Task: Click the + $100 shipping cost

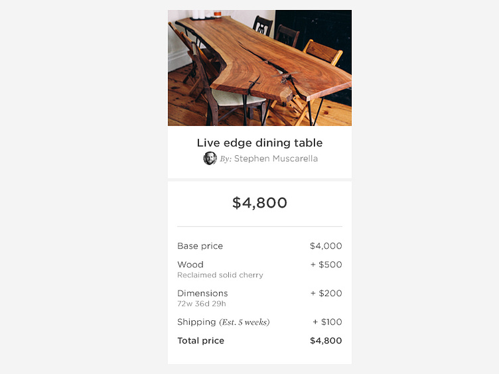Action: click(327, 322)
